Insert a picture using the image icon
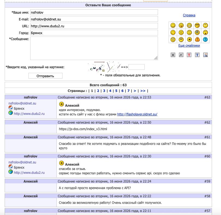 [205, 55]
